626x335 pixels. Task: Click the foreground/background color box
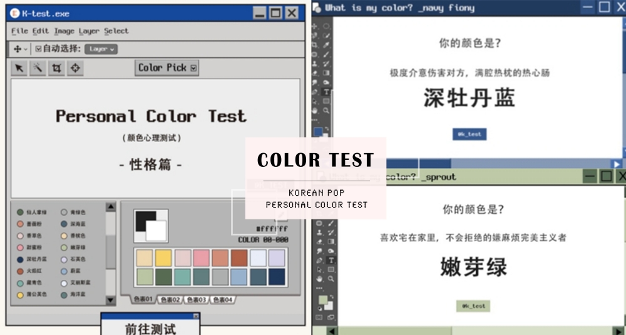coord(151,226)
